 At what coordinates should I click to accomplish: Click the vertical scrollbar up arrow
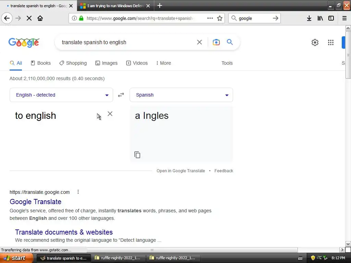(x=348, y=28)
